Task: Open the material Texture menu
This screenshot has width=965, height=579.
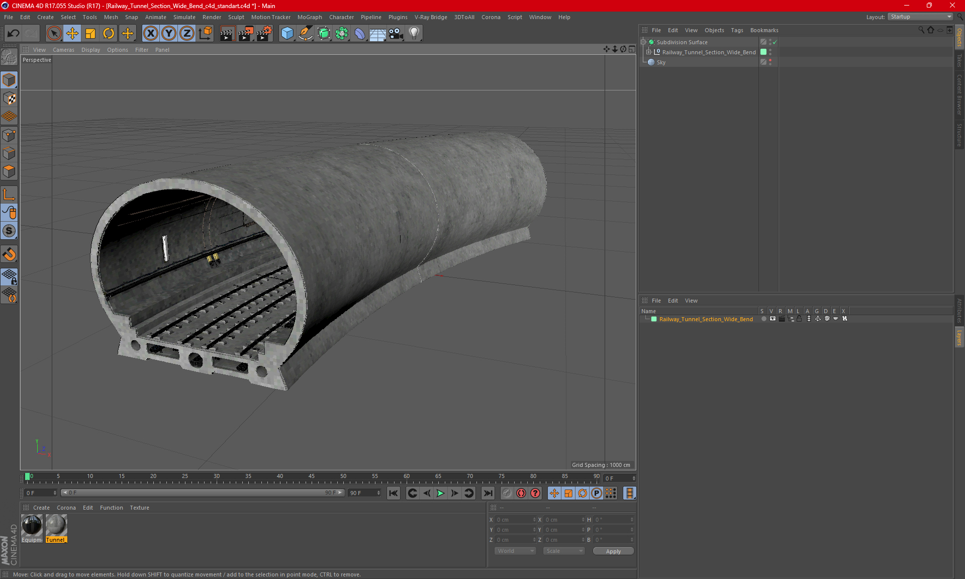Action: [139, 508]
